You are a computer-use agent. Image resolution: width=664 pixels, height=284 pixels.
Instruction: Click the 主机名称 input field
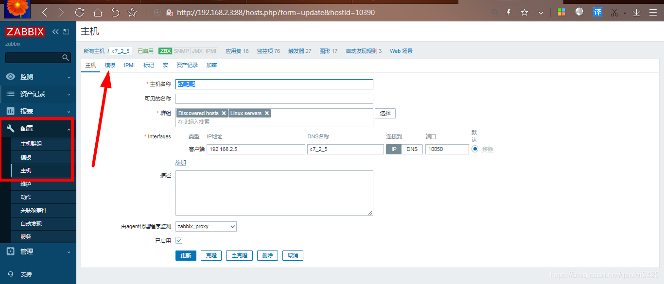[274, 84]
